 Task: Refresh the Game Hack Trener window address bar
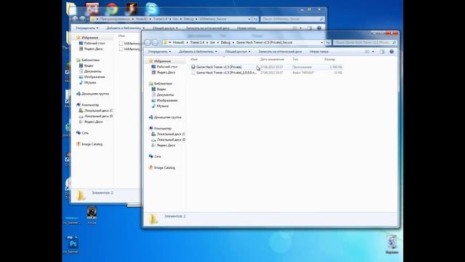(328, 43)
